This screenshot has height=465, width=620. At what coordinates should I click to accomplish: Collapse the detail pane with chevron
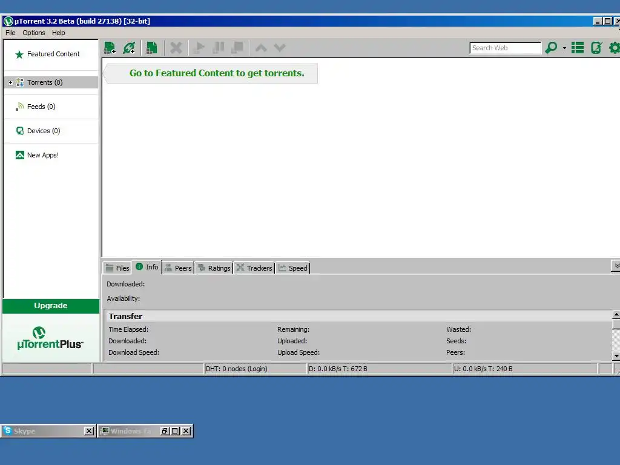[616, 266]
